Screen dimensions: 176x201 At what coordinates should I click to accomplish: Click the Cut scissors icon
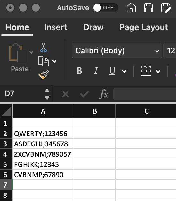[x=44, y=47]
